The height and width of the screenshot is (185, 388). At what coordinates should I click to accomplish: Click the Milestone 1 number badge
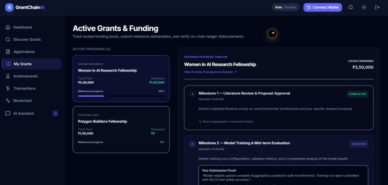[193, 94]
